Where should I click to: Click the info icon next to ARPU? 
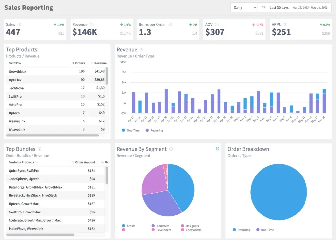tap(286, 24)
